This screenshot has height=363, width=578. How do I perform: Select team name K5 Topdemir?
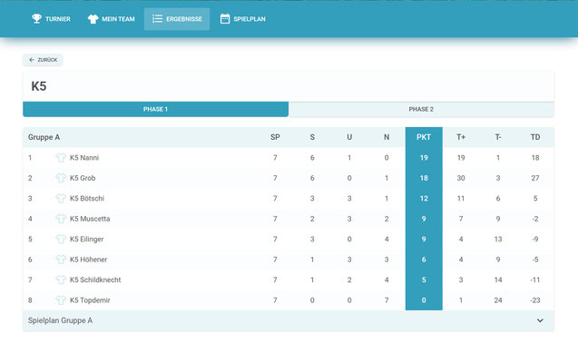coord(90,300)
